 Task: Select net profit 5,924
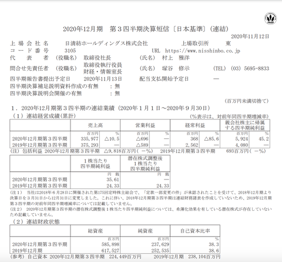point(241,139)
